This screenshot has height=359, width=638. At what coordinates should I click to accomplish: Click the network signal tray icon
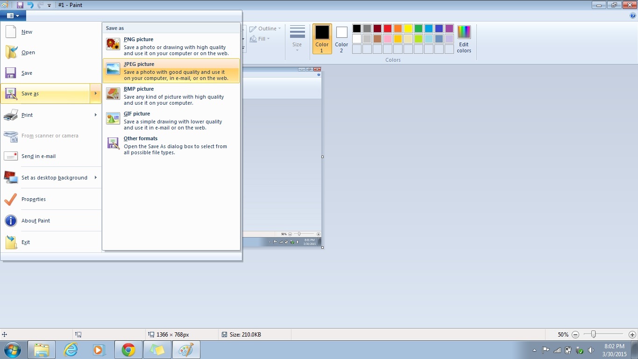pyautogui.click(x=557, y=350)
